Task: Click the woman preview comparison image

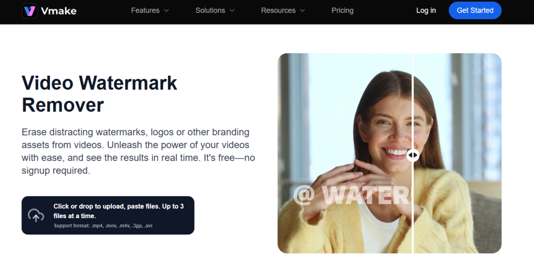Action: click(389, 153)
